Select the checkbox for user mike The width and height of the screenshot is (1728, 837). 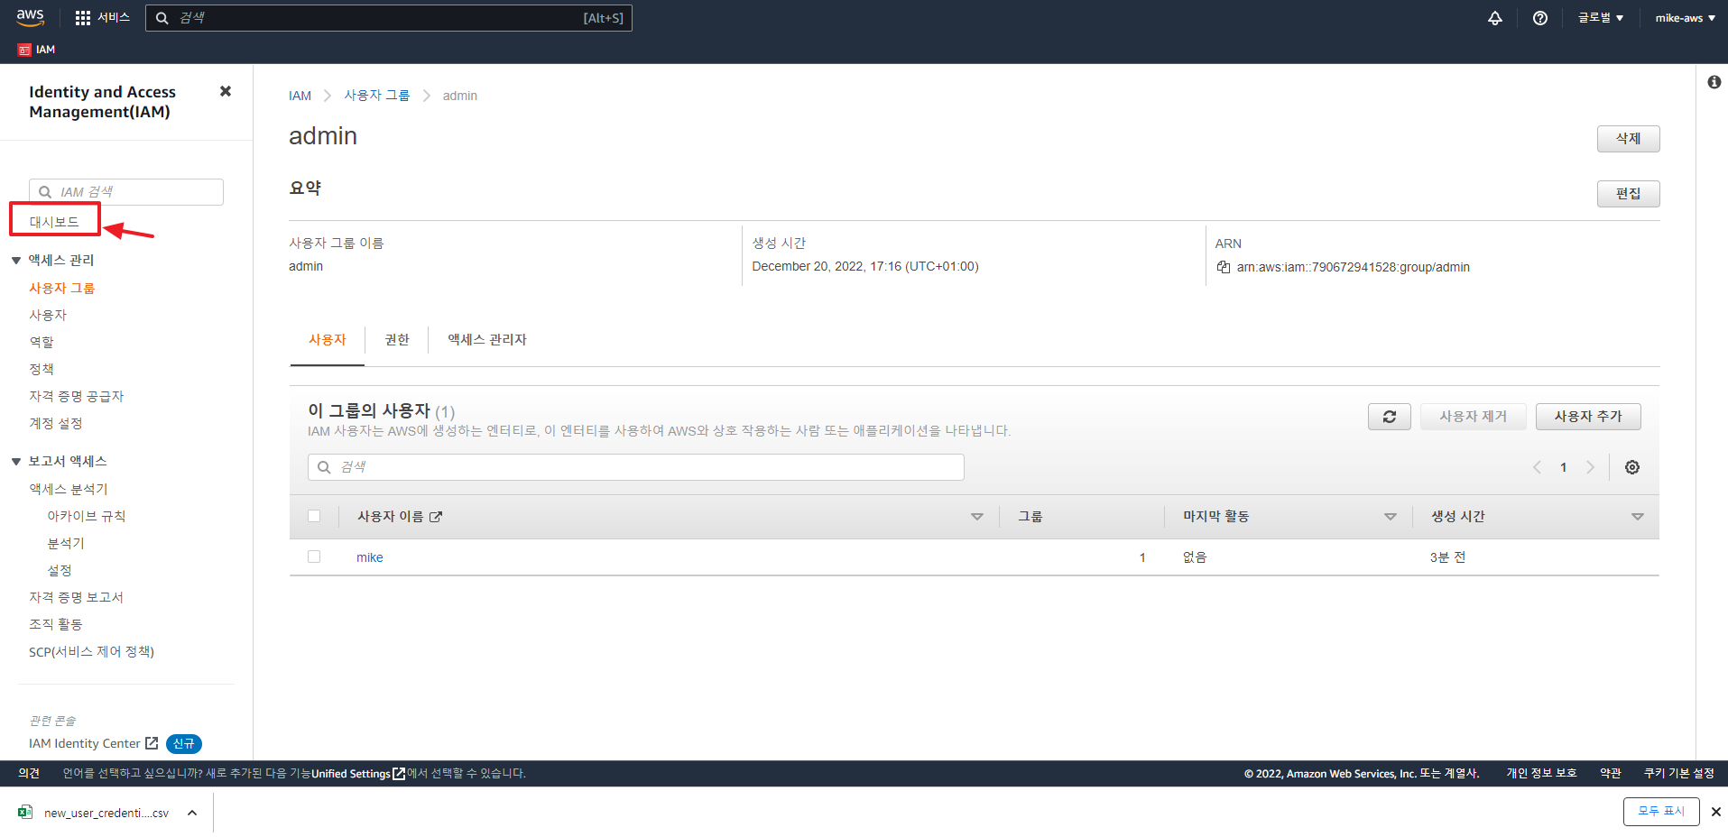coord(314,556)
